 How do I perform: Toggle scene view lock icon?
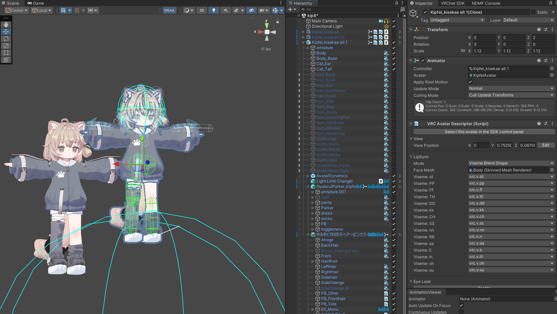[x=277, y=22]
